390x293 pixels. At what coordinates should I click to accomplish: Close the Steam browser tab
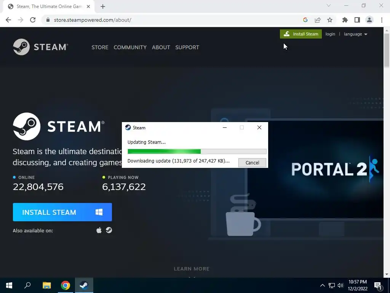click(88, 6)
